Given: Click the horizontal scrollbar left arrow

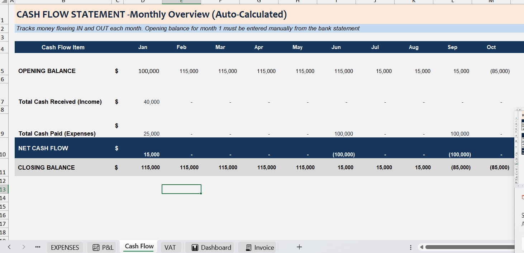Looking at the screenshot, I should pos(421,247).
